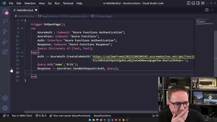Open the azurewebsites URL link on line 15
217x122 pixels.
(x=143, y=57)
